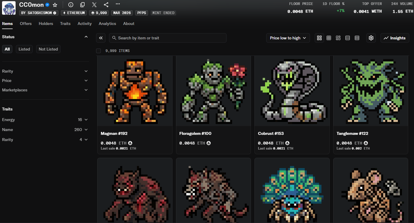Filter status by Listed
This screenshot has height=223, width=414.
(x=24, y=49)
